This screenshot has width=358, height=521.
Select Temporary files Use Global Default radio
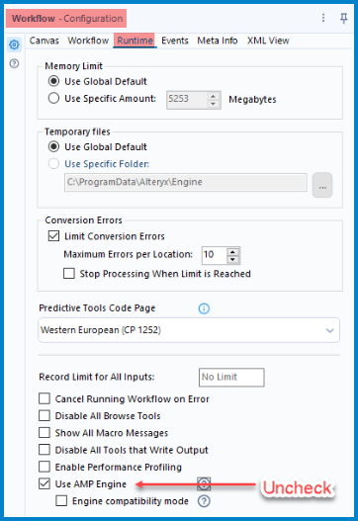[x=53, y=146]
